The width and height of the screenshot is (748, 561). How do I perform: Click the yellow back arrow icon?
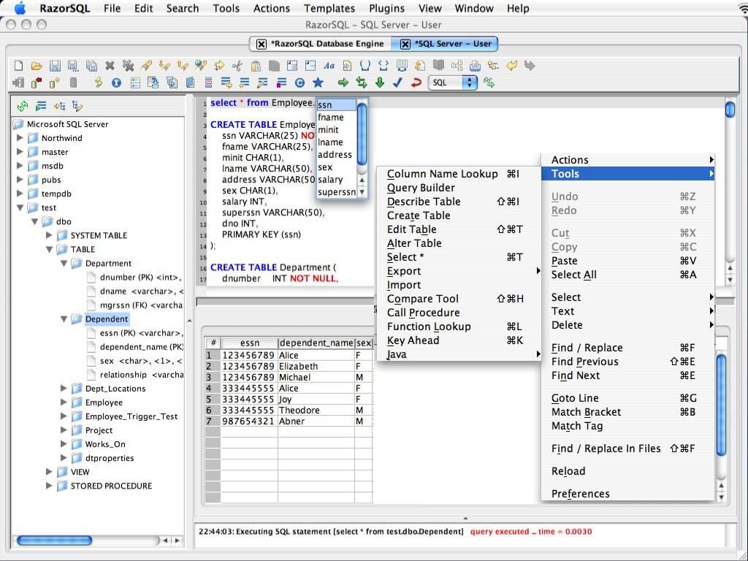coord(511,65)
